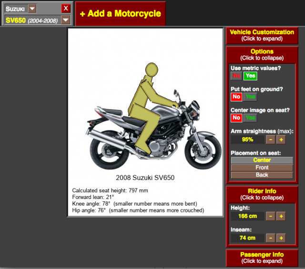Increase rider inseam with plus button

click(281, 238)
